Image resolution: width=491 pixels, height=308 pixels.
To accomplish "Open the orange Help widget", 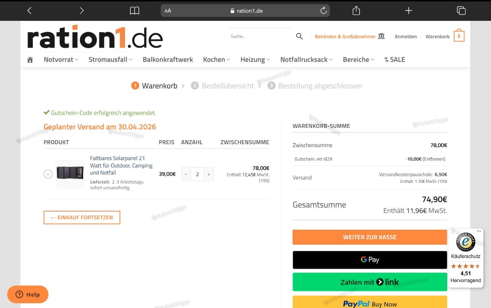I will click(x=28, y=295).
